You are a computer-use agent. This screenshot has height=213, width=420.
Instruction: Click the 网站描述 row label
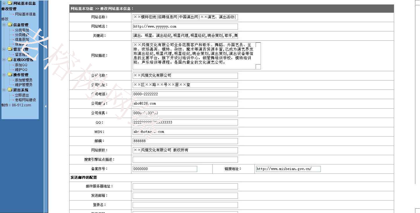coord(99,56)
